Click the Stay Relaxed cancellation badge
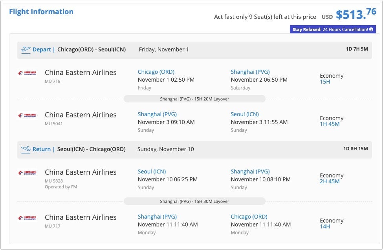This screenshot has width=383, height=250. click(332, 29)
